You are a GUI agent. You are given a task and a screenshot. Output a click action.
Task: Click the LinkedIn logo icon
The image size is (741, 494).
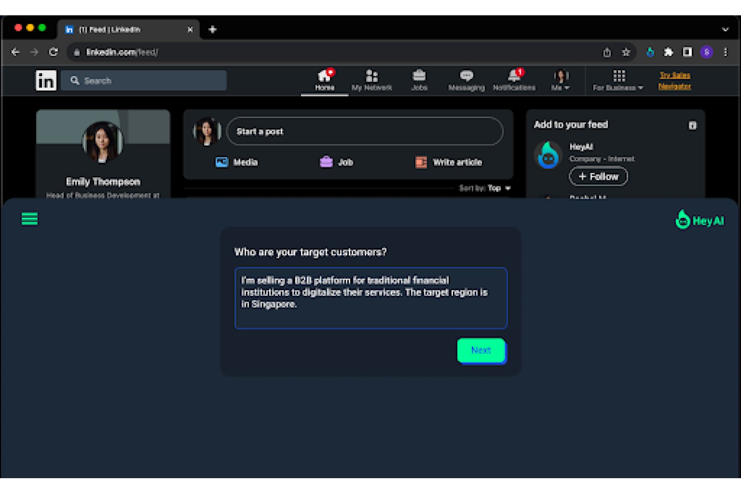pos(46,81)
